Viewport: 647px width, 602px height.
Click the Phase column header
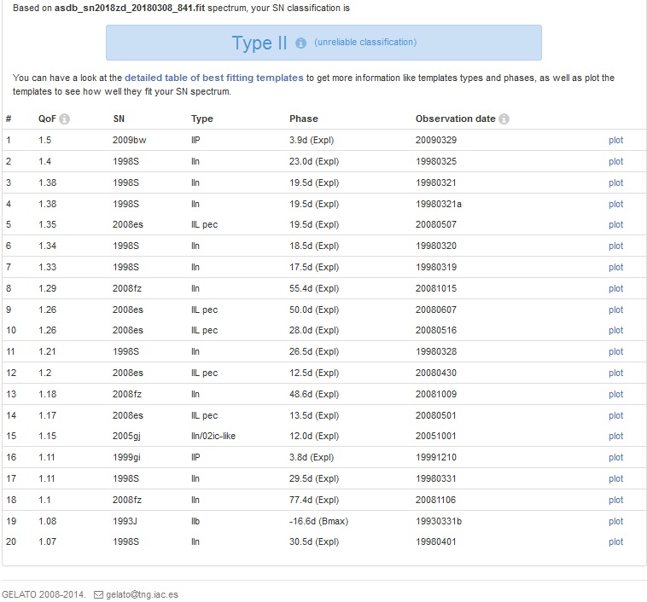point(303,119)
